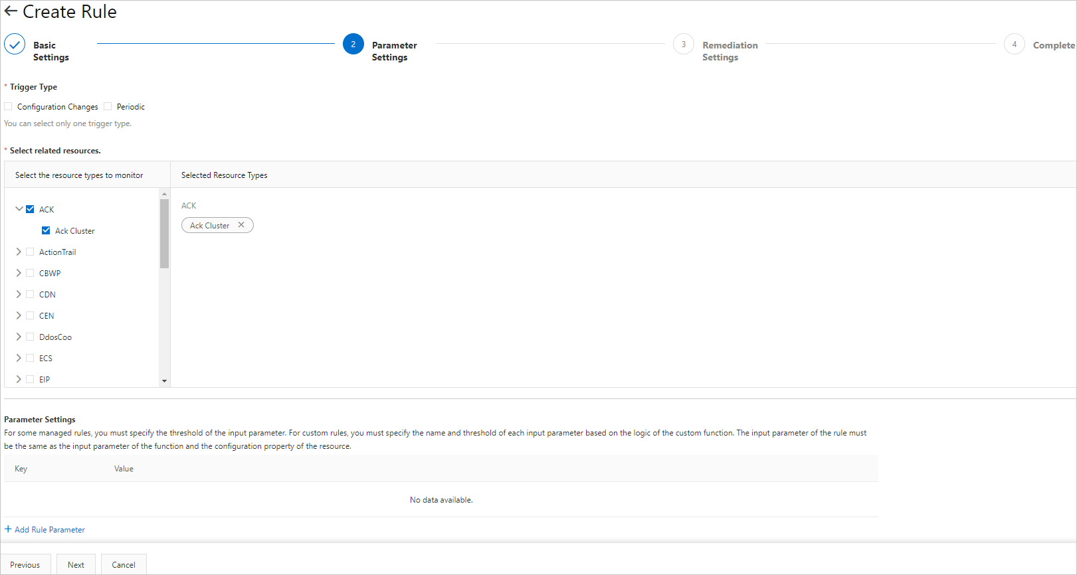Click the plus icon for Add Rule Parameter
This screenshot has width=1077, height=575.
point(8,529)
